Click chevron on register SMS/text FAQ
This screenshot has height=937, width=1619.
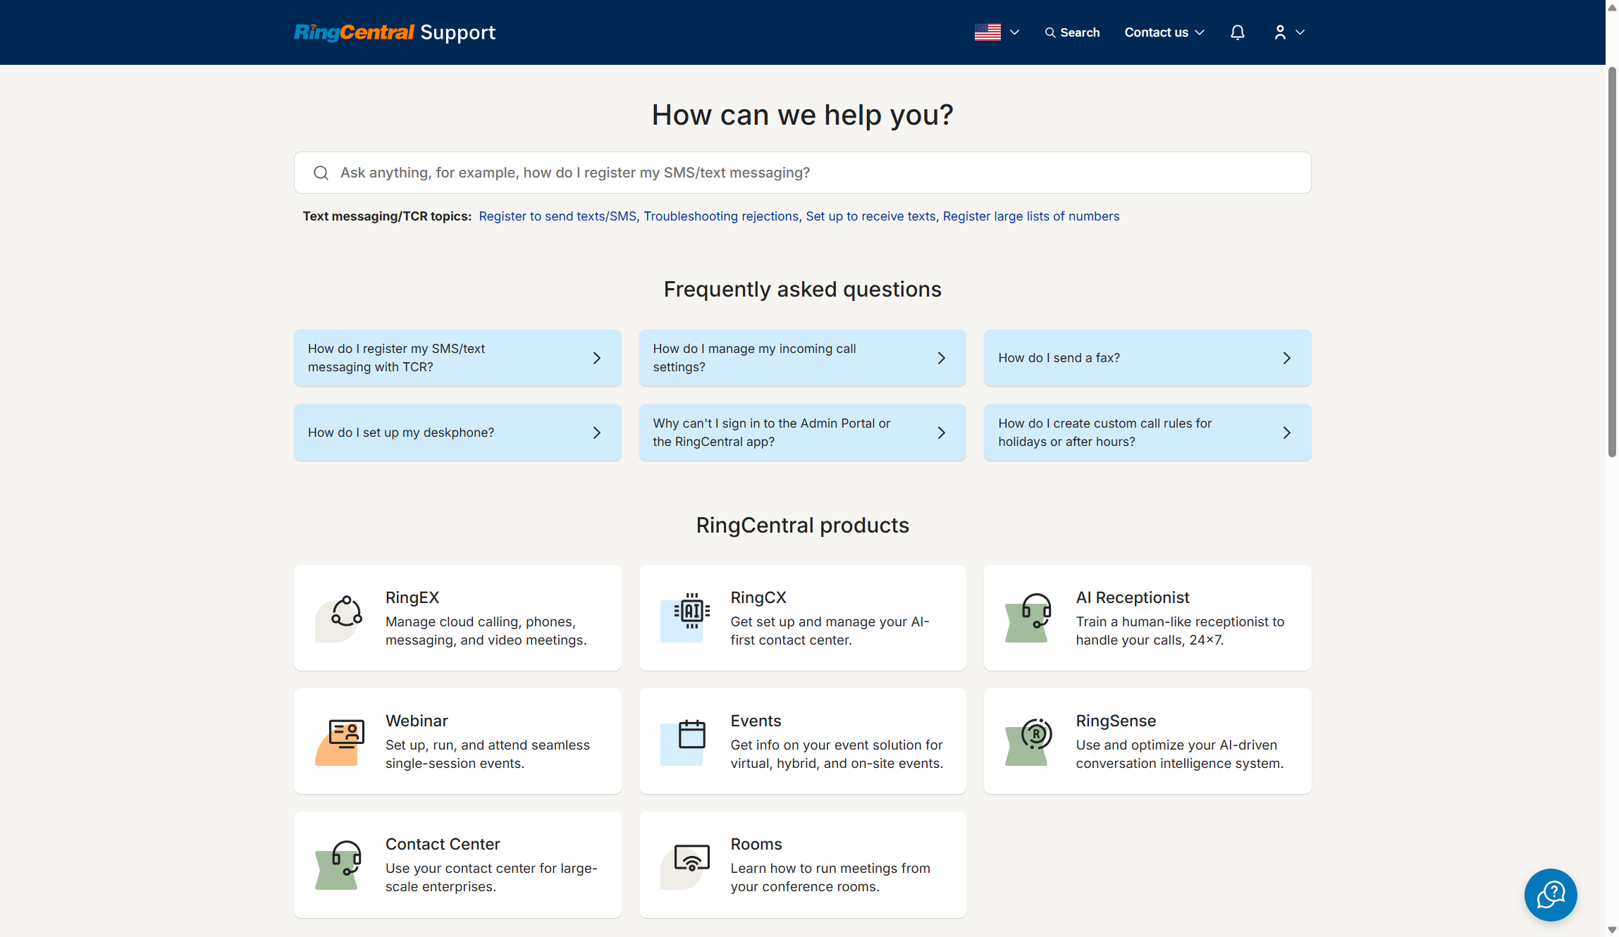coord(597,358)
